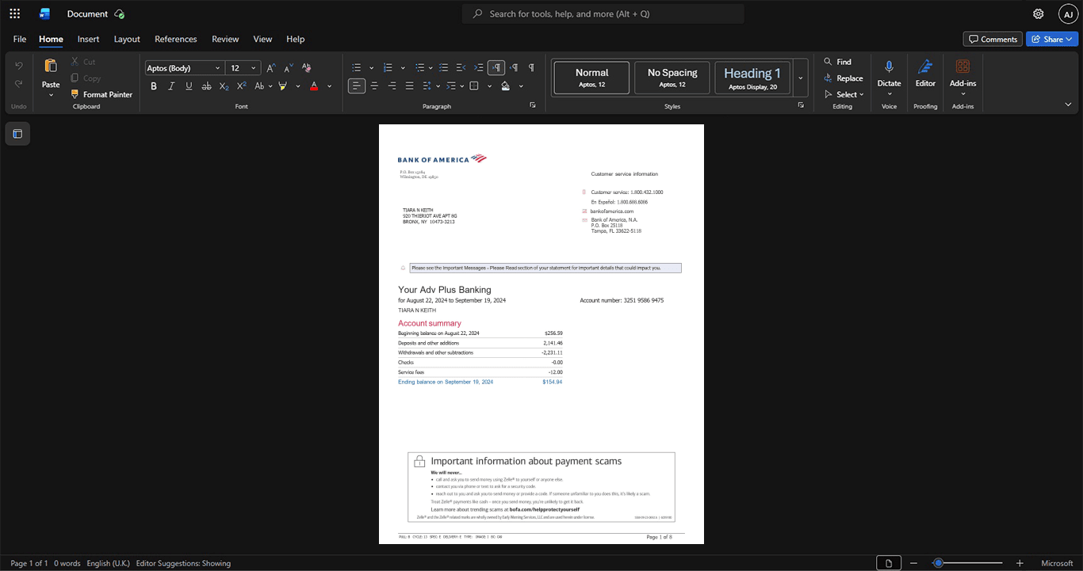Switch to the Insert tab
This screenshot has height=571, width=1083.
(x=88, y=39)
